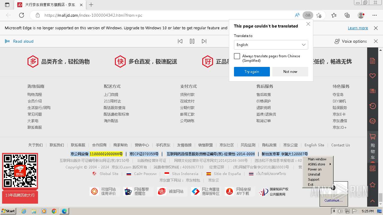This screenshot has width=383, height=215.
Task: Open a new tab with plus icon
Action: tap(91, 5)
